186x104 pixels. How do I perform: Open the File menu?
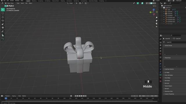[4, 1]
